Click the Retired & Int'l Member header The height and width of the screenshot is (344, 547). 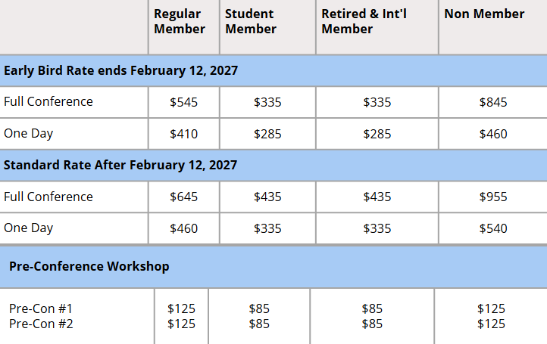(364, 21)
